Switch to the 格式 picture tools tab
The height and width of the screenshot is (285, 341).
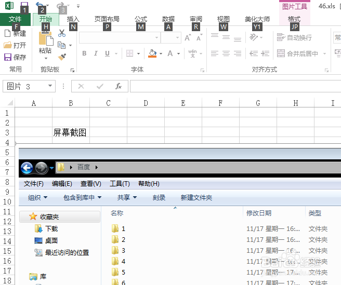294,19
